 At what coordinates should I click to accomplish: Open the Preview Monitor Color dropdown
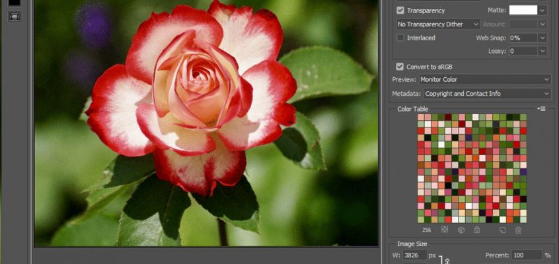click(x=485, y=79)
